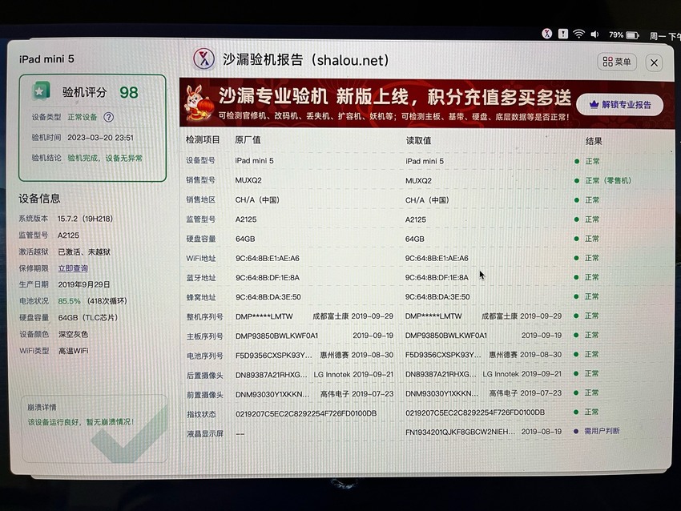This screenshot has width=681, height=511.
Task: Click the 沙漏验机报告（shalou.net）title text
Action: coord(306,59)
